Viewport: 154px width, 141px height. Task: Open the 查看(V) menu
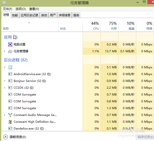[34, 9]
